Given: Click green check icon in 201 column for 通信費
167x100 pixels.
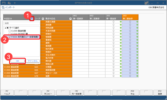Looking at the screenshot, I should click(121, 25).
